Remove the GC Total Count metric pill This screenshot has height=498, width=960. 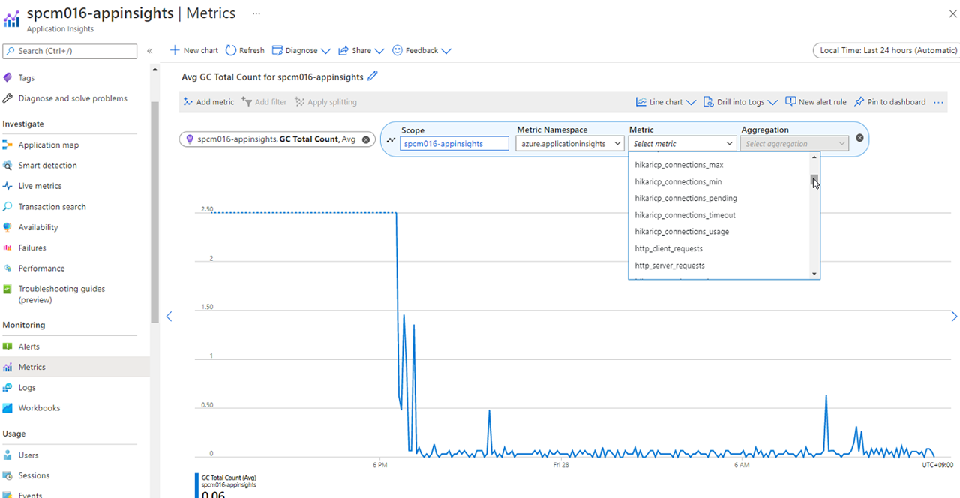366,139
